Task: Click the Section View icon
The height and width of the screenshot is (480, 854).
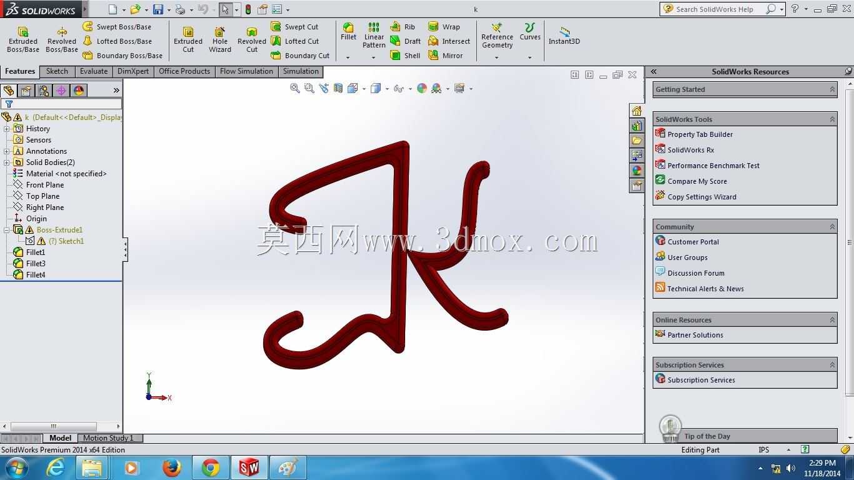Action: (338, 89)
